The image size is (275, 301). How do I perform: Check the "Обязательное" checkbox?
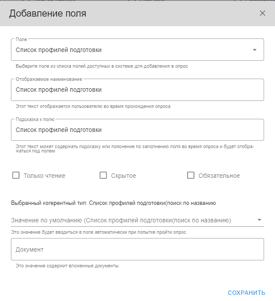click(x=191, y=176)
